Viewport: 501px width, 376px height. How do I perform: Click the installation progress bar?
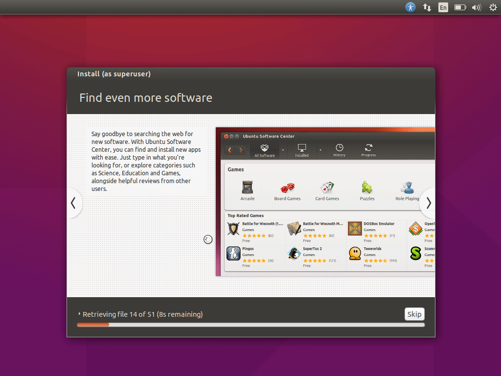tap(250, 325)
